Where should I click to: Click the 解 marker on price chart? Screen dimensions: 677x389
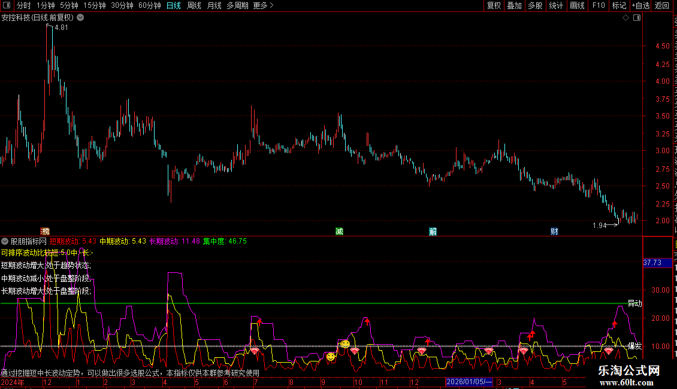click(x=433, y=232)
